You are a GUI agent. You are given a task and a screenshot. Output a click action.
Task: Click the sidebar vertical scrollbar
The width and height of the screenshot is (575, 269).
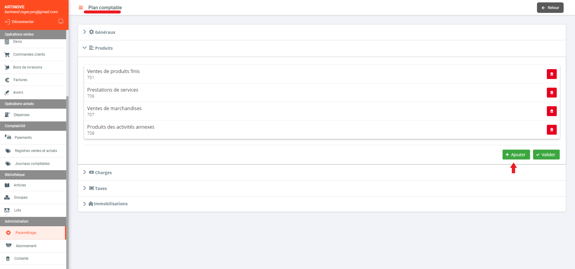point(67,180)
